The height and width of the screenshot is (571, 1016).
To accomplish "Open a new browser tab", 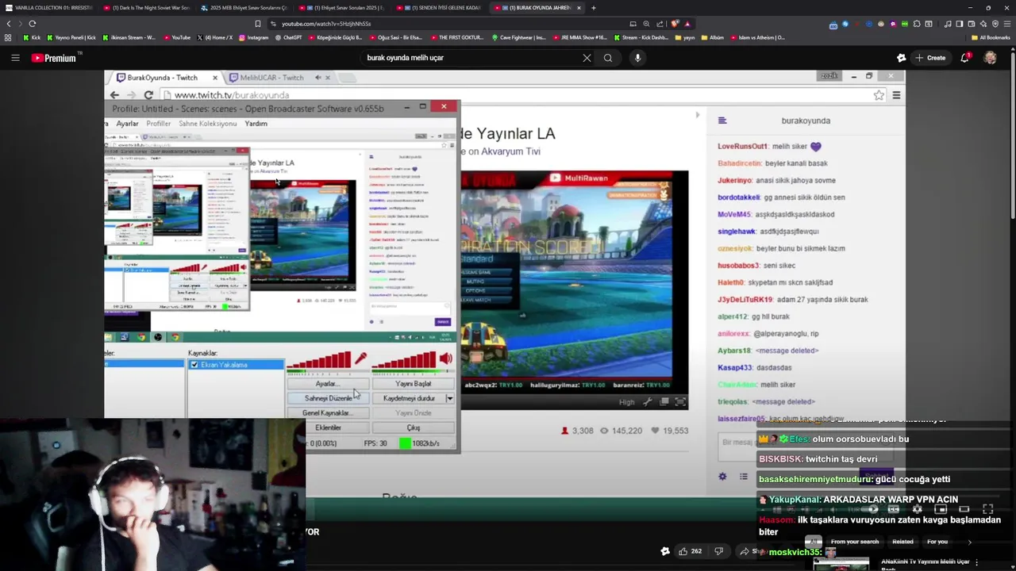I will [x=593, y=8].
